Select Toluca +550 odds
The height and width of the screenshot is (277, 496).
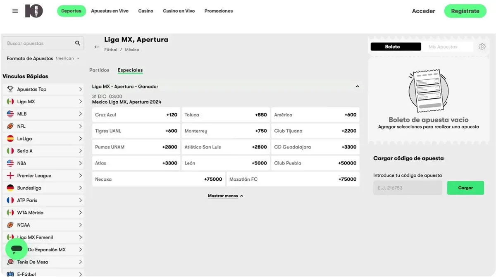[x=226, y=115]
